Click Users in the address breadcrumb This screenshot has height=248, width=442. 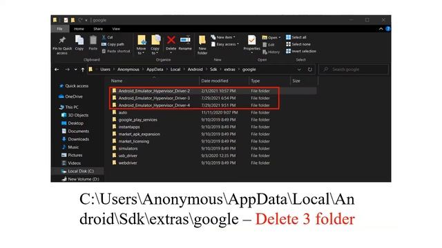point(105,70)
